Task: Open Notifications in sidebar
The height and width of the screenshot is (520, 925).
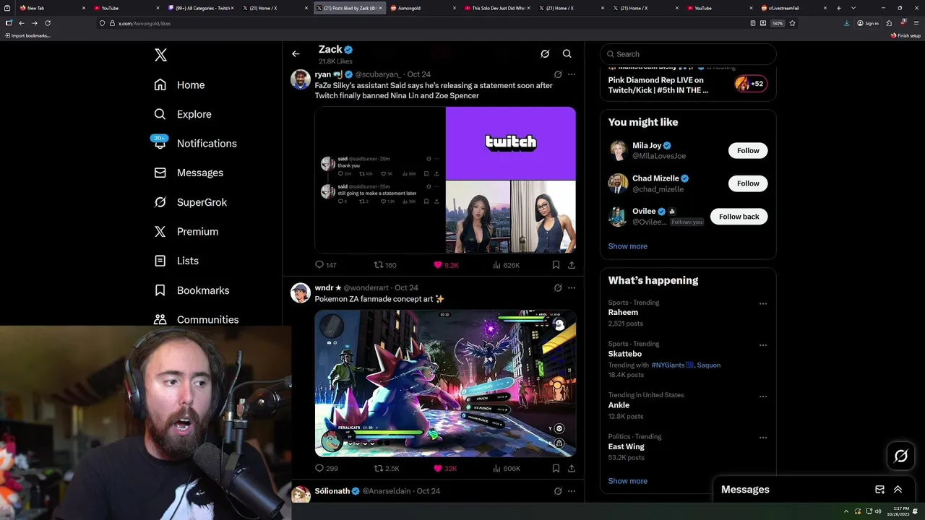Action: coord(195,143)
